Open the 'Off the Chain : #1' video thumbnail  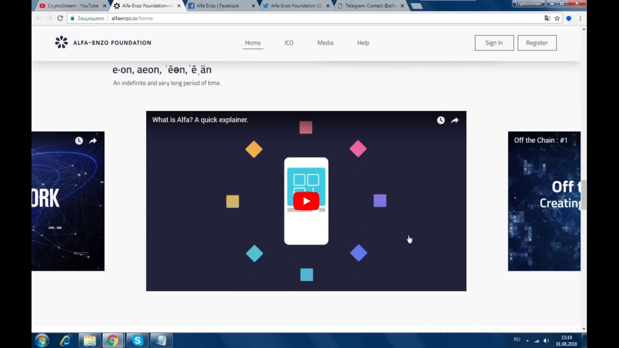[544, 201]
